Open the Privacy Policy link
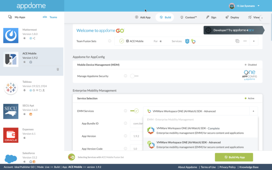This screenshot has height=170, width=272. tap(227, 167)
